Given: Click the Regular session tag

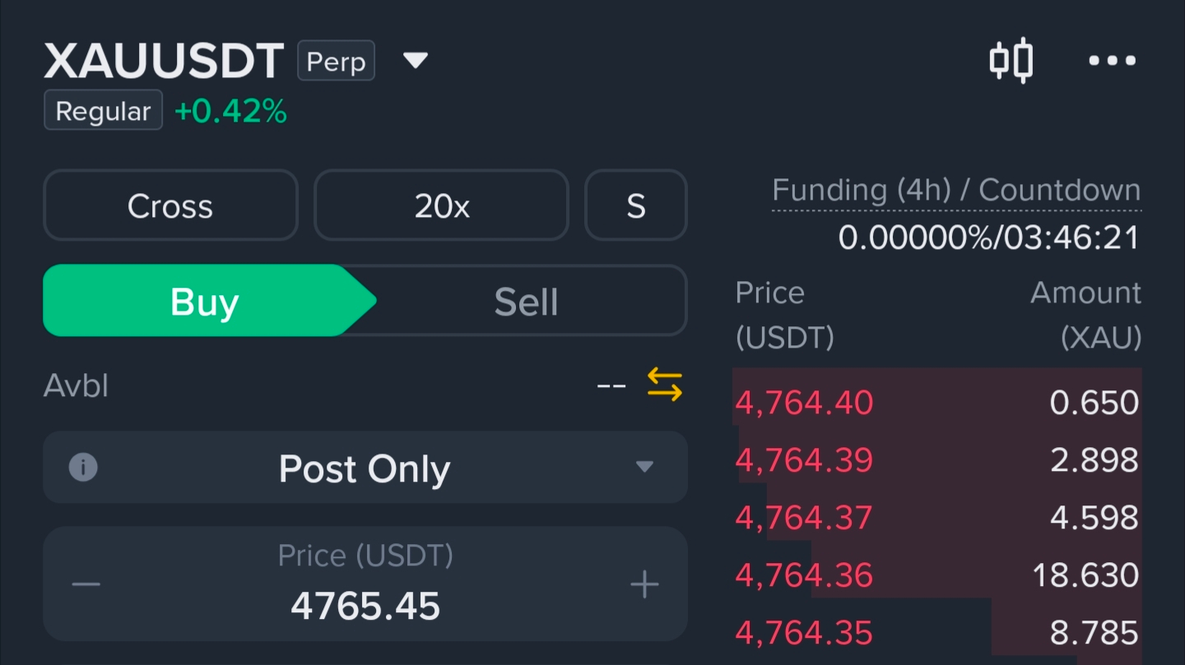Looking at the screenshot, I should click(x=103, y=111).
